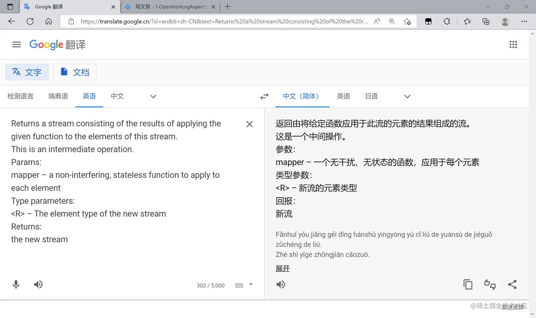Open the browser extensions menu

coord(447,21)
